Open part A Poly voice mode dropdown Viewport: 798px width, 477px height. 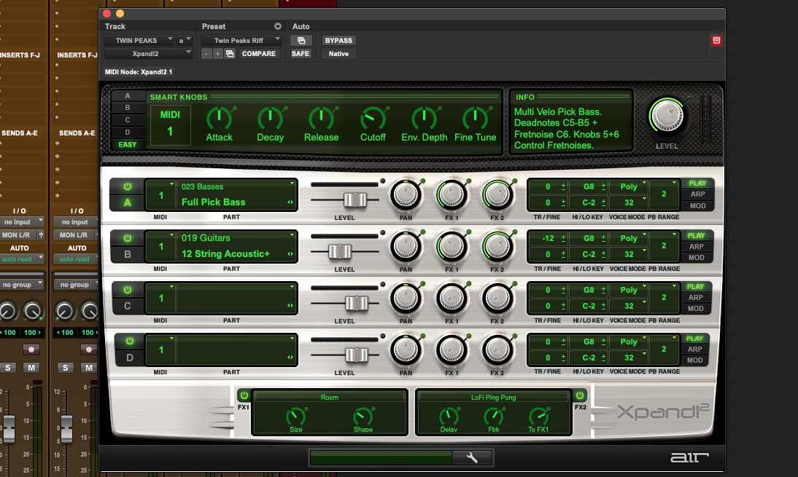[x=629, y=186]
